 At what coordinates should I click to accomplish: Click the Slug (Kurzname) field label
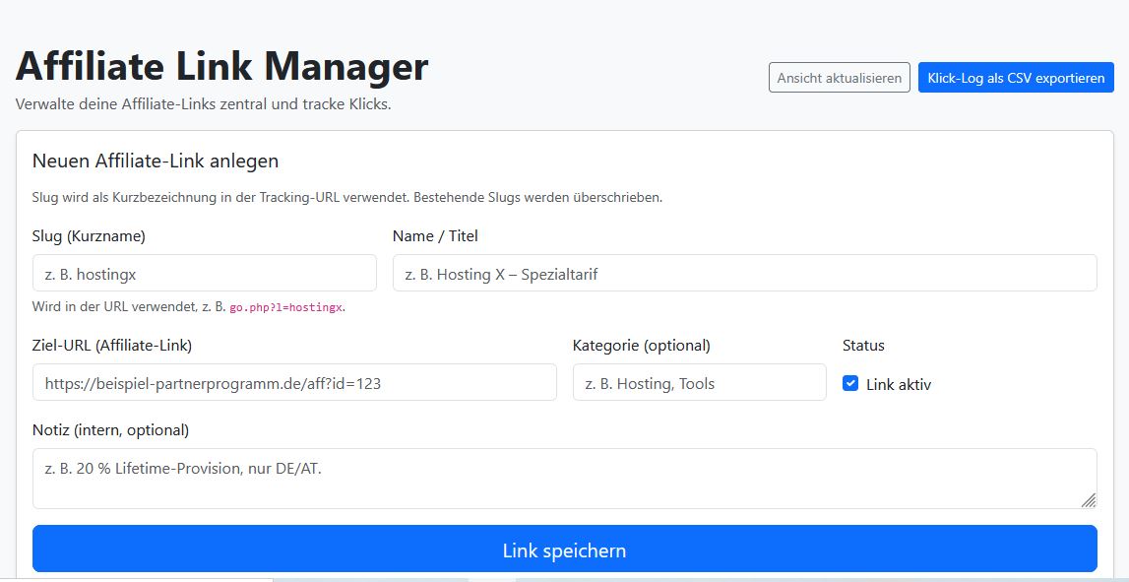pos(89,236)
